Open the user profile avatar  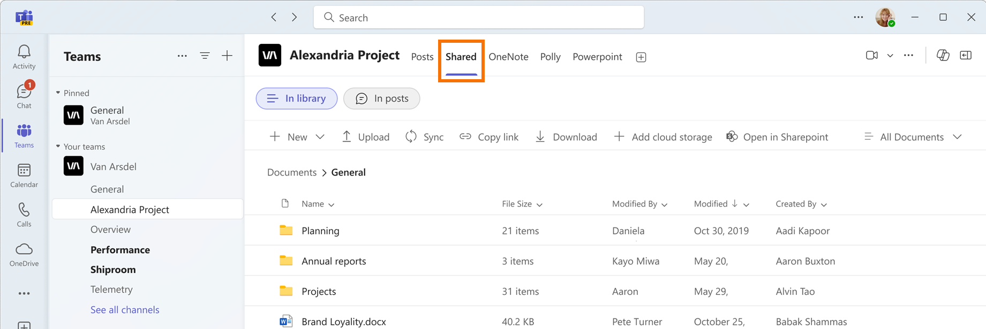click(x=885, y=17)
